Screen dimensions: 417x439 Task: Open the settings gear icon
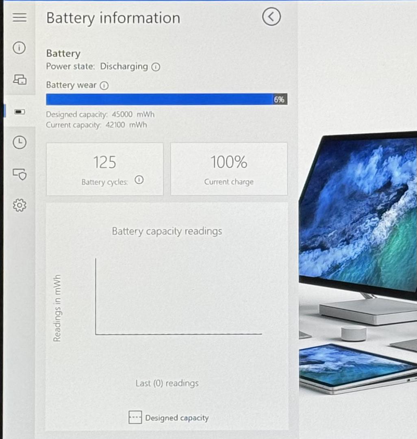point(19,206)
